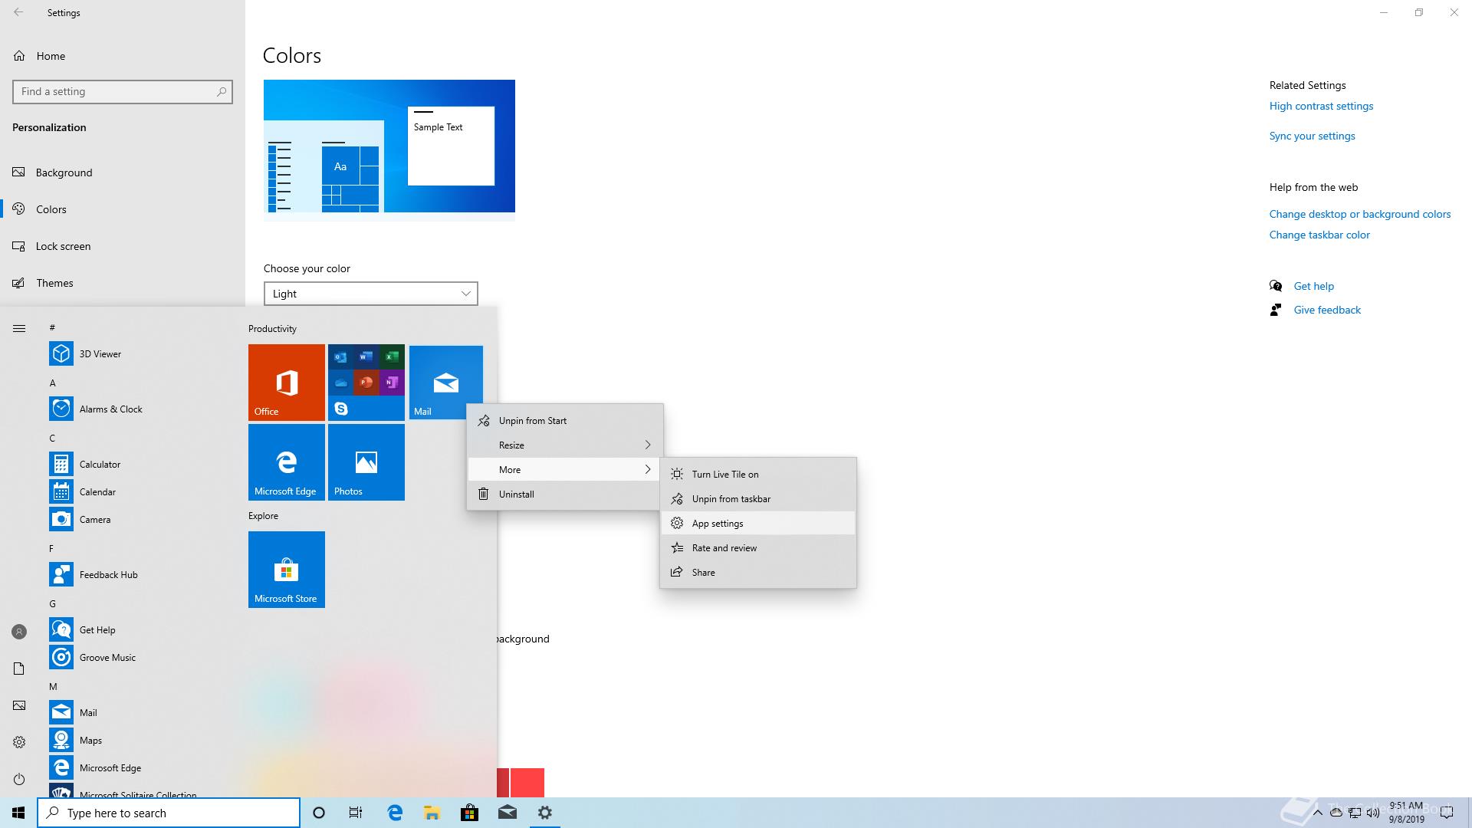The width and height of the screenshot is (1472, 828).
Task: Open the Microsoft Store tile
Action: 286,569
